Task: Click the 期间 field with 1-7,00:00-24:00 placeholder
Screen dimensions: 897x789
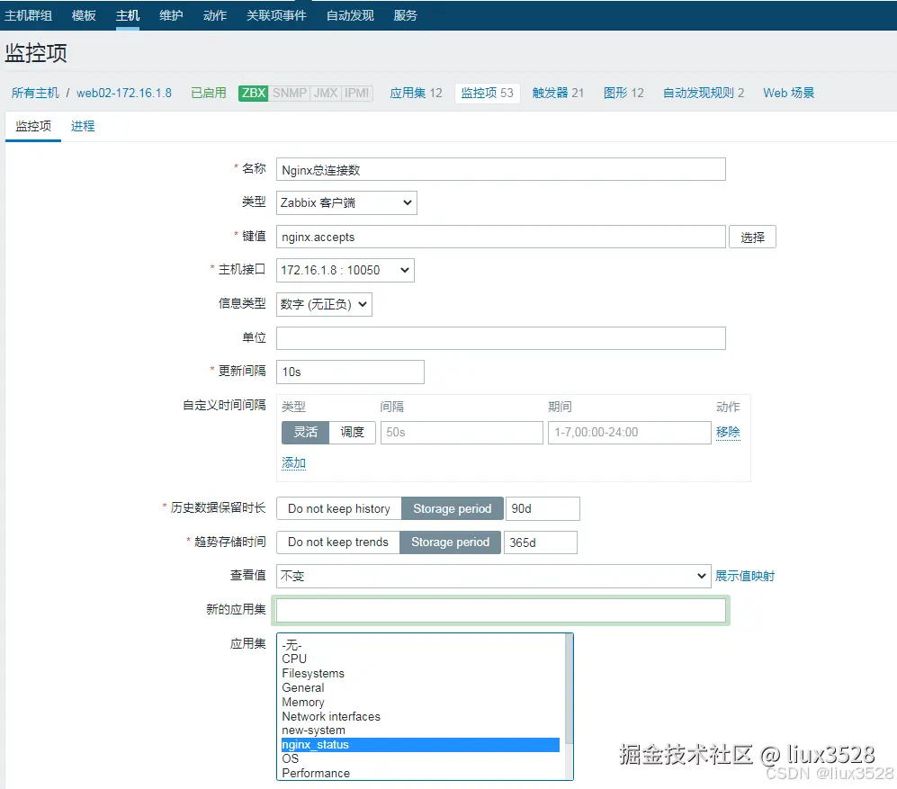Action: [629, 433]
